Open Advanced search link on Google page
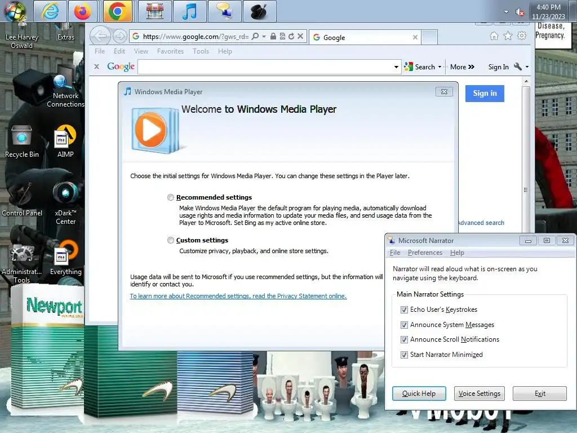 tap(481, 223)
